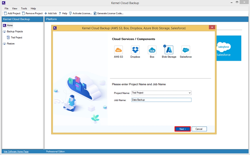
Task: Click the Kernel logo in dialog title bar
Action: coord(55,28)
